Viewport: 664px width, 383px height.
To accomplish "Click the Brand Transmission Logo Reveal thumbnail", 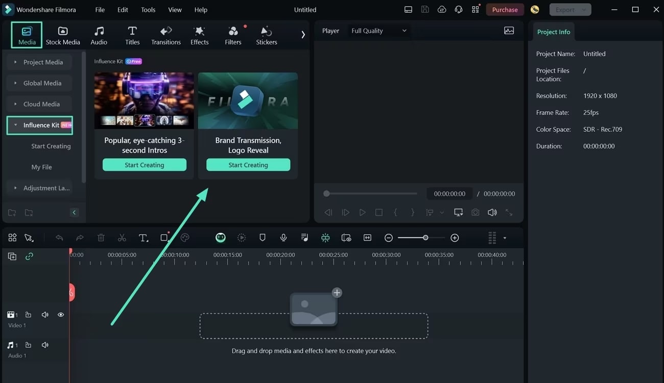I will click(248, 101).
